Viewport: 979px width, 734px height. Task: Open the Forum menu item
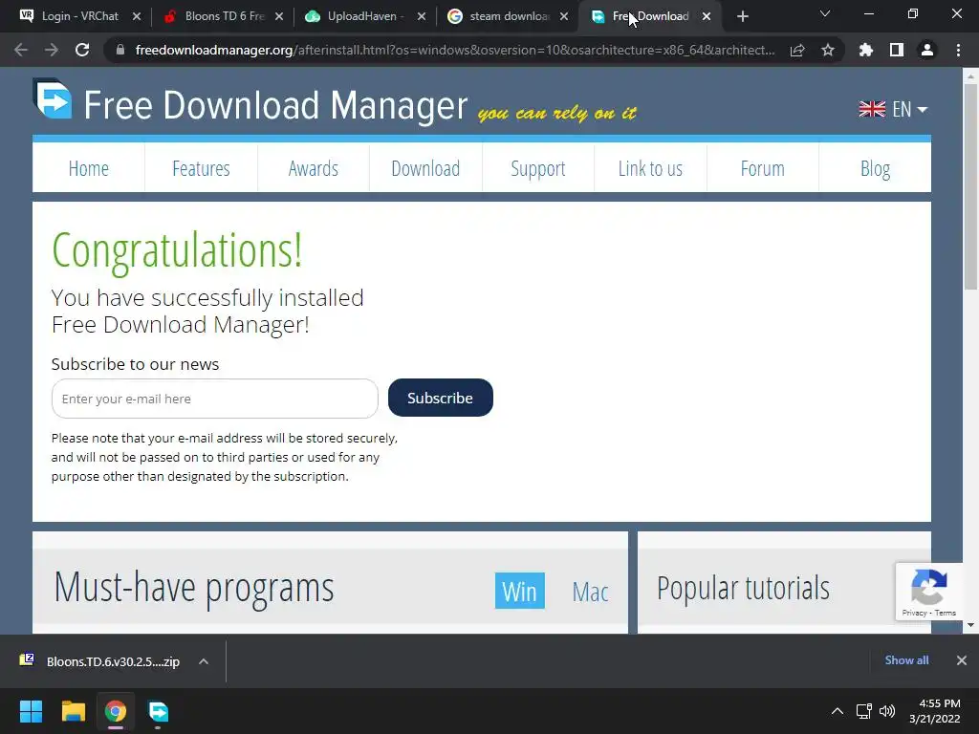tap(763, 168)
